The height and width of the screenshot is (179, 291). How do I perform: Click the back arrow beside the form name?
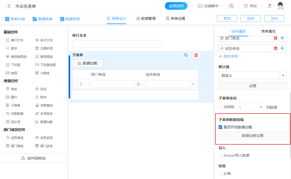[9, 6]
